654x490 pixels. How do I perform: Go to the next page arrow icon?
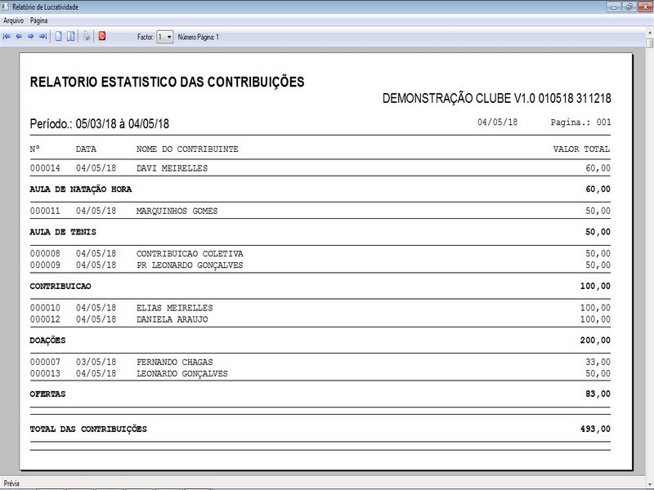31,37
